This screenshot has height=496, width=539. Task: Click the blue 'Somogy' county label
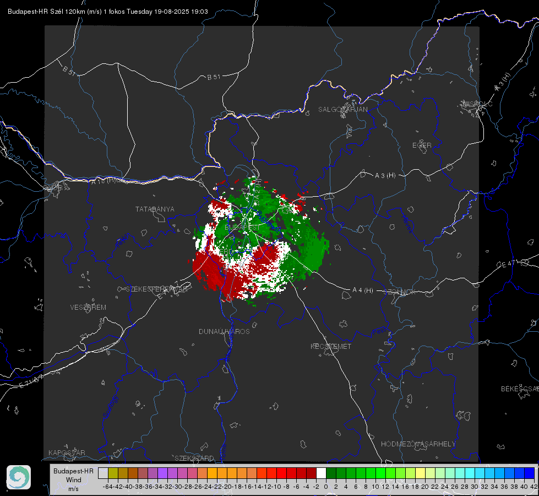(x=110, y=407)
